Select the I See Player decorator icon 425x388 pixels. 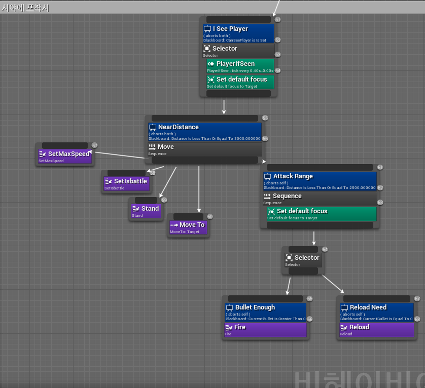click(207, 29)
